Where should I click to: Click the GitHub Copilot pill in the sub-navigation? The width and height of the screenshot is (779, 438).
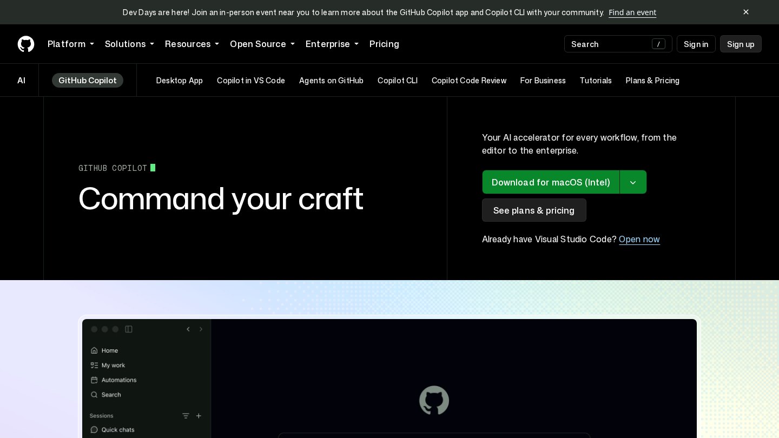click(88, 81)
